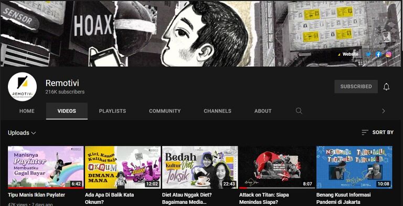This screenshot has height=206, width=403.
Task: Open Diet Atau Nggak Diet video title
Action: (x=187, y=198)
